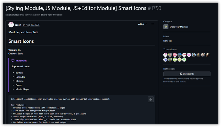
Task: Click the Share your Modules category icon
Action: [x=166, y=27]
